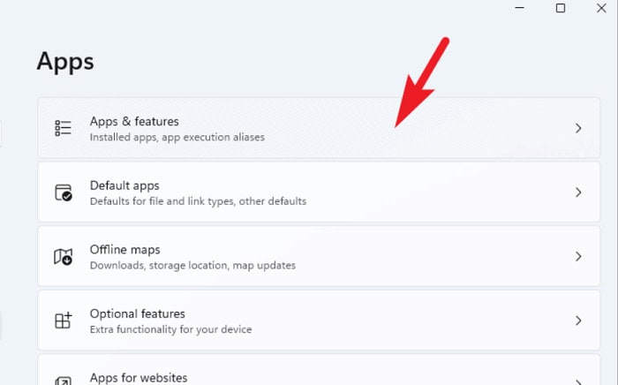
Task: Click 'Downloads, storage location, map updates' text
Action: (x=192, y=265)
